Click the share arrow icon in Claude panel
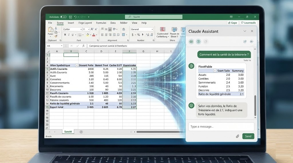Viewport: 293px width, 163px height. click(x=245, y=42)
